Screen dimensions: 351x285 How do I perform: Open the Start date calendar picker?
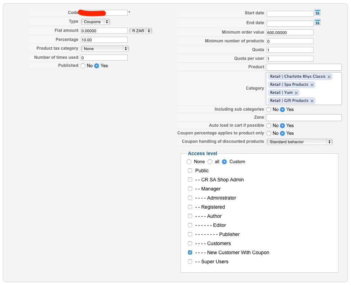tap(317, 13)
